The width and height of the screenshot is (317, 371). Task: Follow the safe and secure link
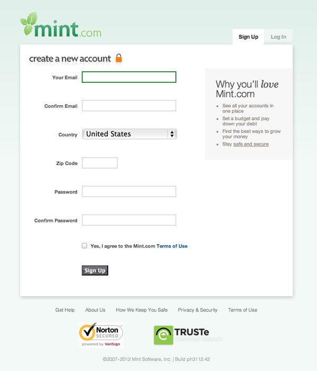[x=251, y=144]
